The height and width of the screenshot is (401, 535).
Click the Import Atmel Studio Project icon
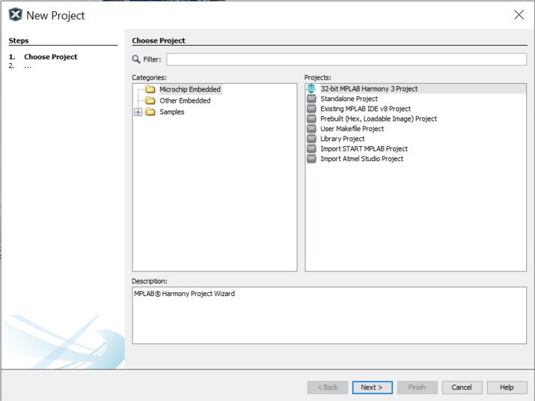pos(311,159)
